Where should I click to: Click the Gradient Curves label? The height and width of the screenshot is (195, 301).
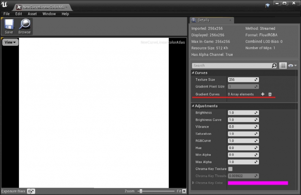(208, 94)
